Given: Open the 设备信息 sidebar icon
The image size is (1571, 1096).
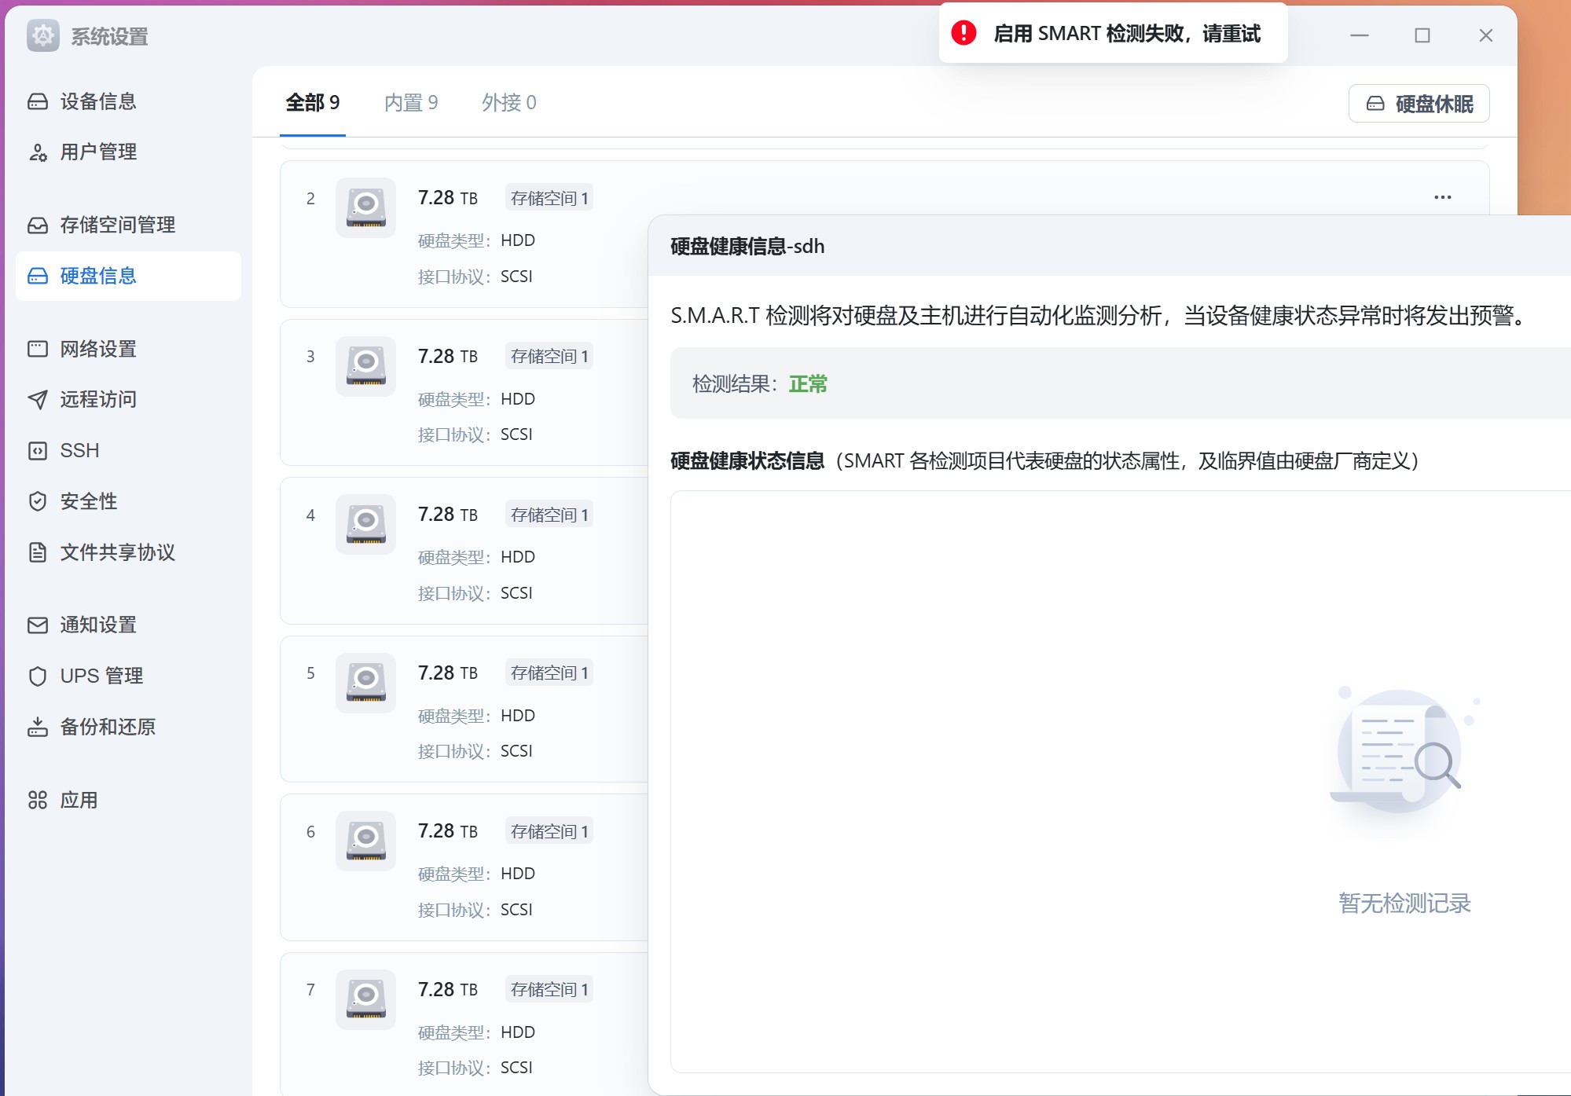Looking at the screenshot, I should (38, 101).
